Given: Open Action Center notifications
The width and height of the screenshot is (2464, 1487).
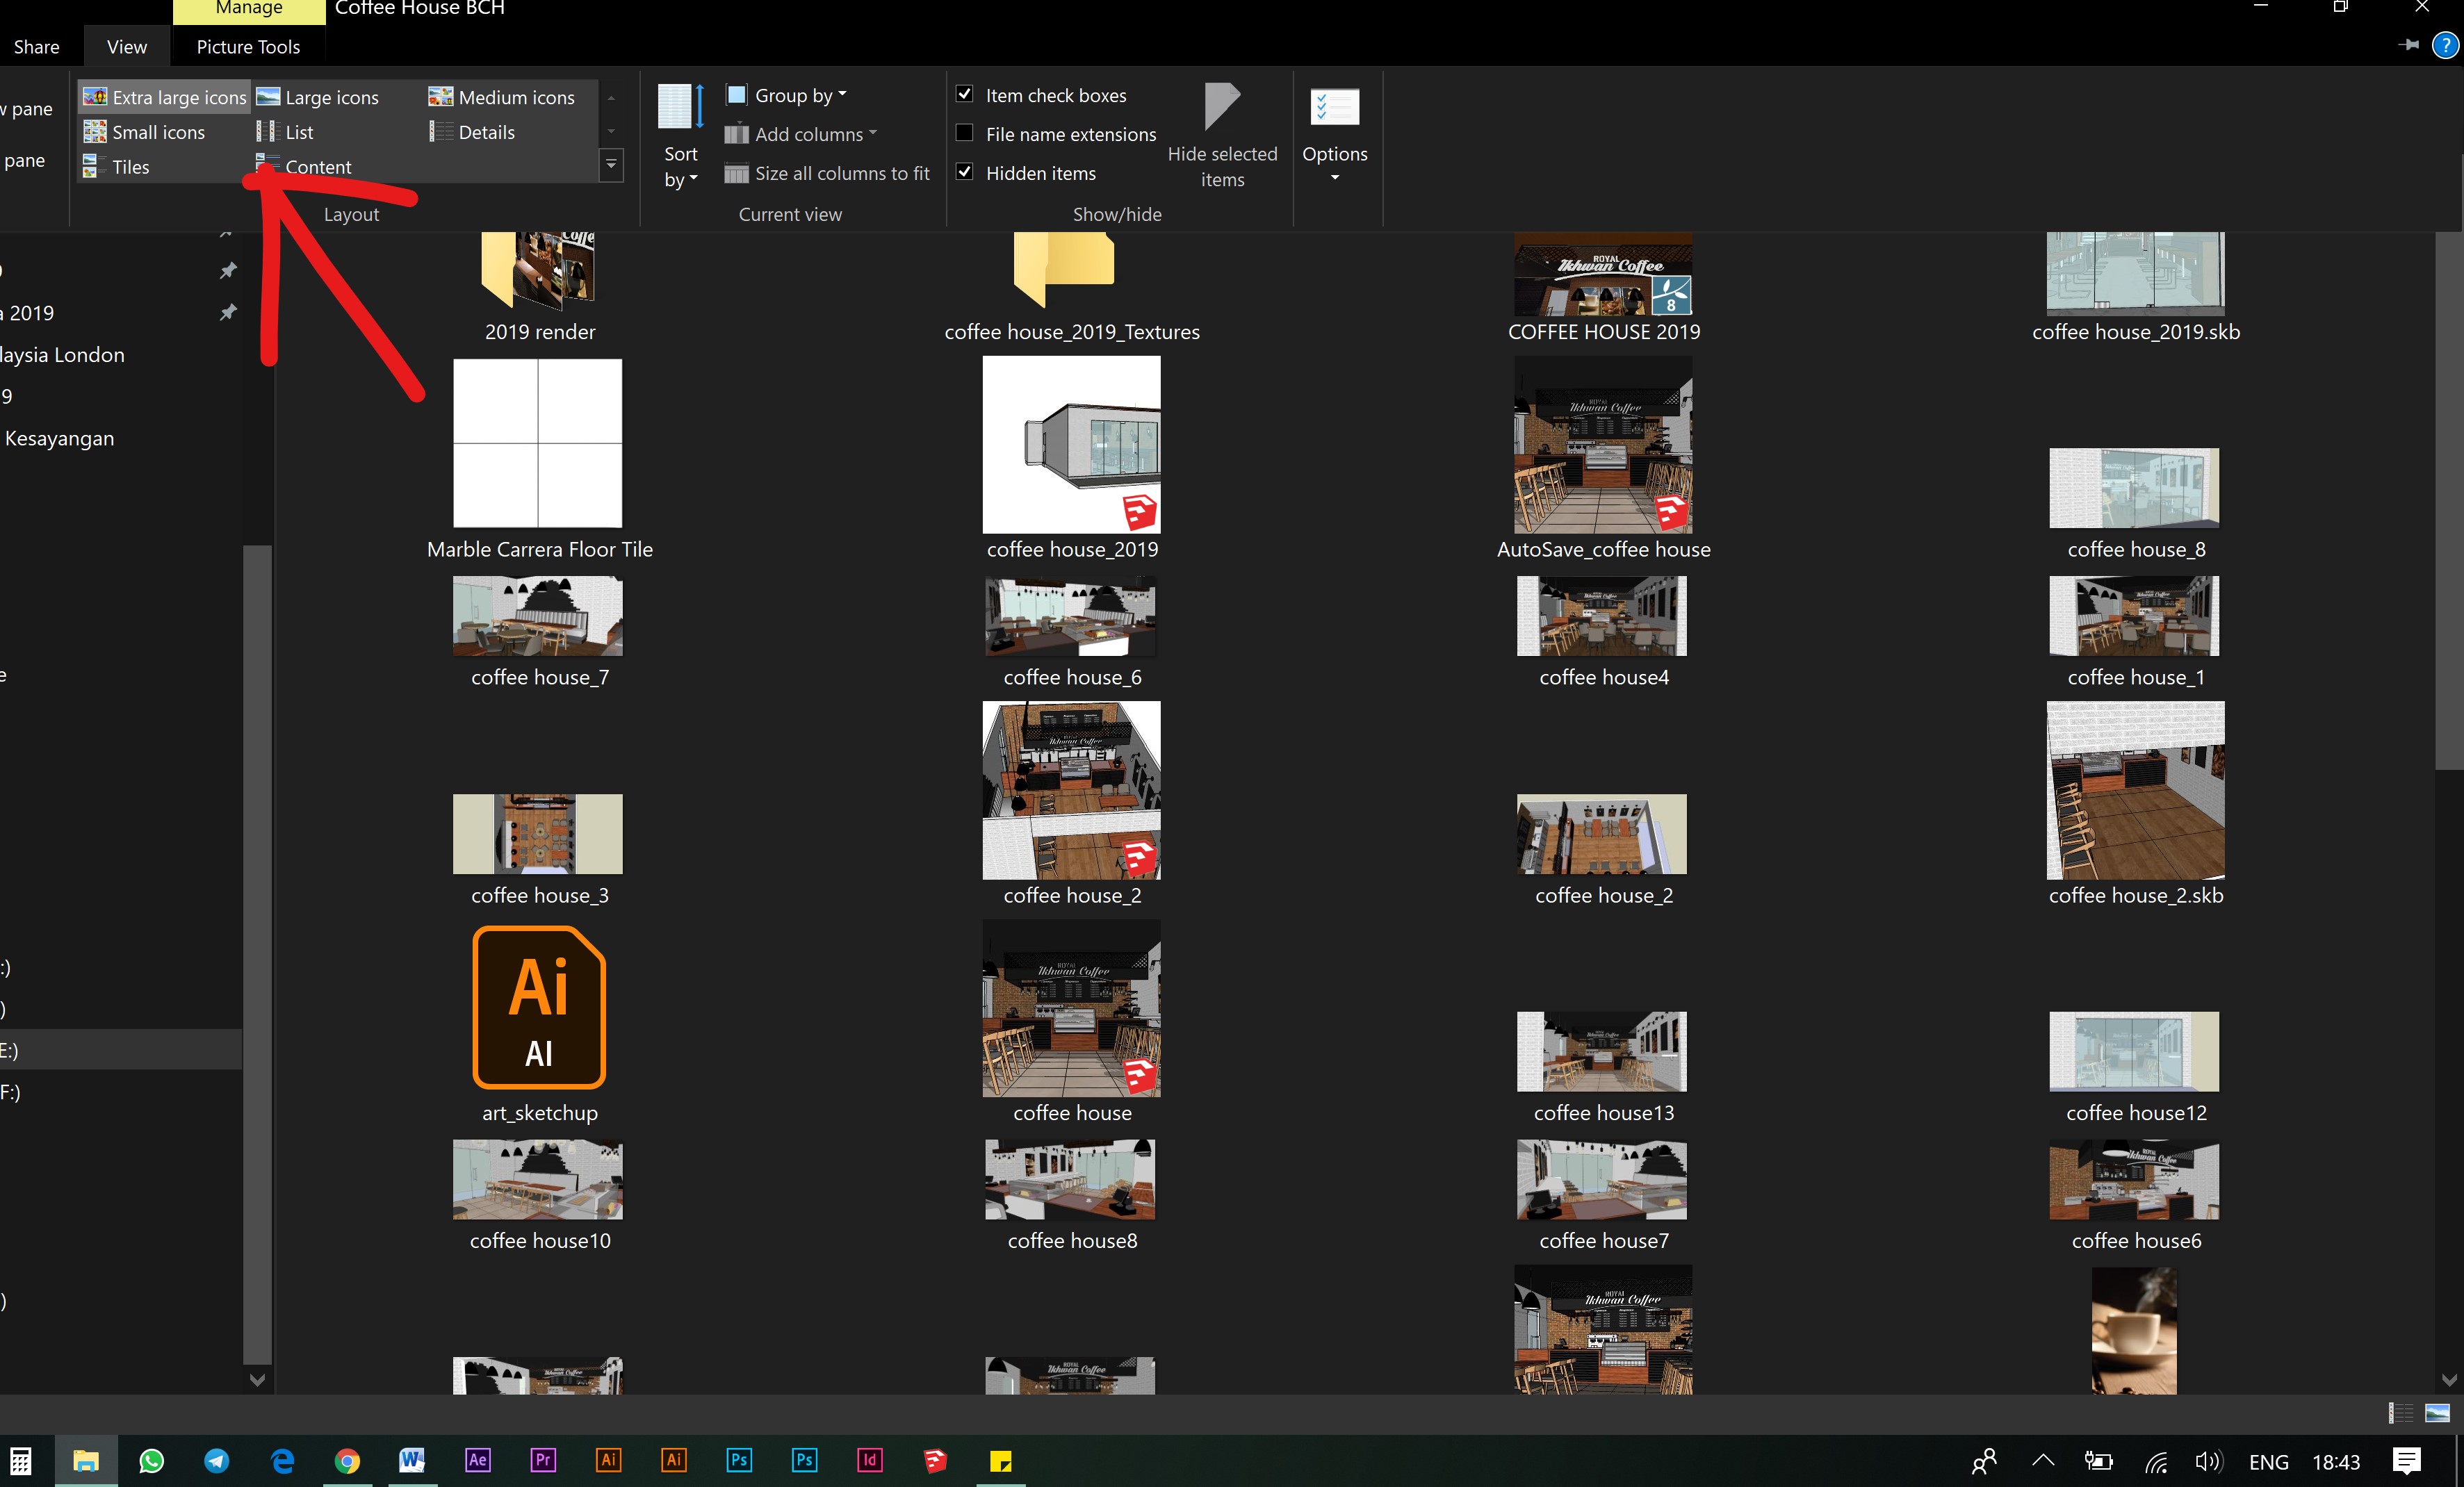Looking at the screenshot, I should pyautogui.click(x=2407, y=1461).
